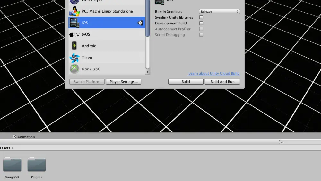Click the tvOS Apple TV icon
321x181 pixels.
[74, 34]
